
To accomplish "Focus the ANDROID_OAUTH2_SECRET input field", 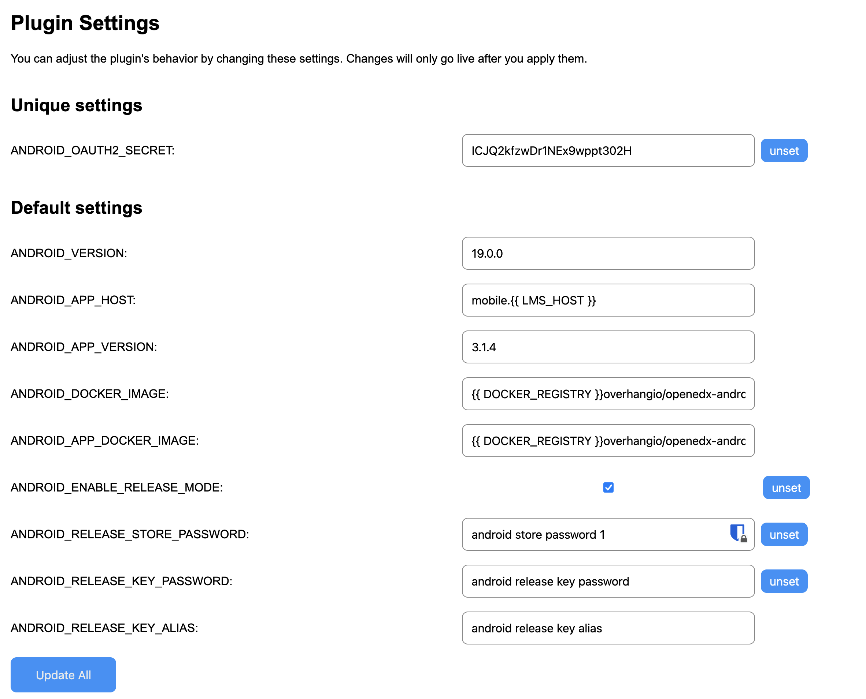I will click(608, 150).
